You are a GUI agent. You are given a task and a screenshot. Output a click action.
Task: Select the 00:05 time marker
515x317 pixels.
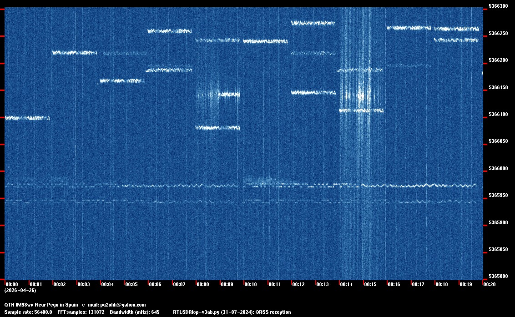click(131, 284)
